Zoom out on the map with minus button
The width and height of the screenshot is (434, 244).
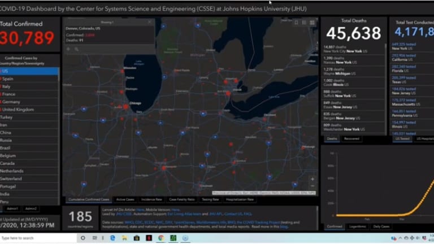pyautogui.click(x=313, y=186)
